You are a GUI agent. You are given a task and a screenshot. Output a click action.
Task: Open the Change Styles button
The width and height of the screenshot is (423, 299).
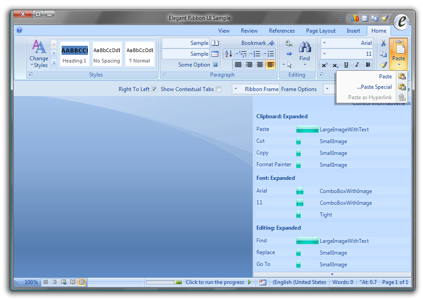click(x=39, y=54)
